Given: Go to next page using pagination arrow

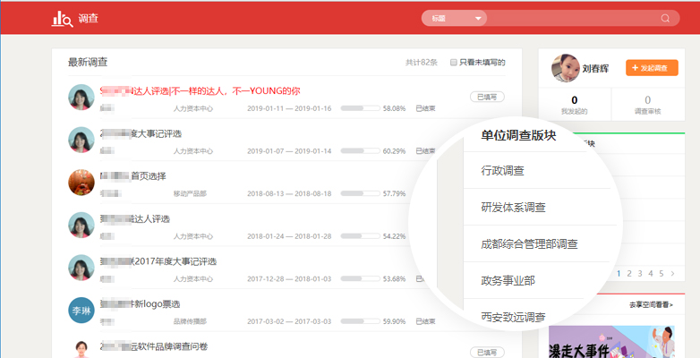Looking at the screenshot, I should point(674,273).
